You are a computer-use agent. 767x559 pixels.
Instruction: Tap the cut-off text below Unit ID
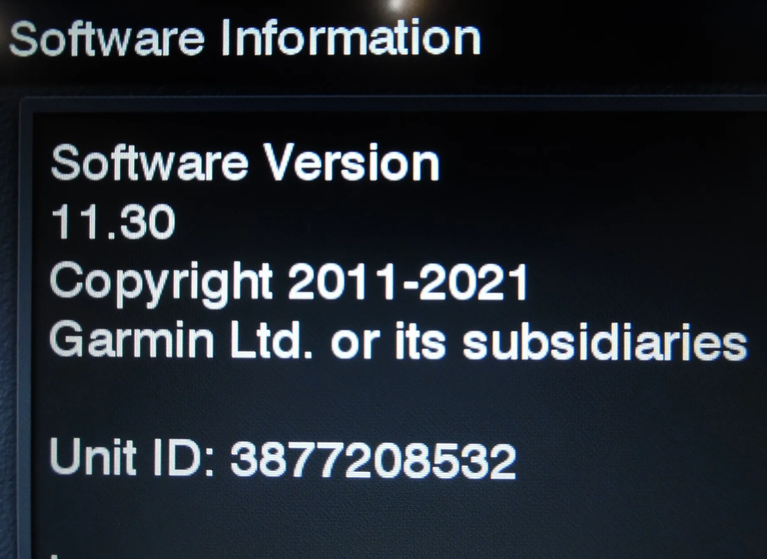tap(54, 556)
